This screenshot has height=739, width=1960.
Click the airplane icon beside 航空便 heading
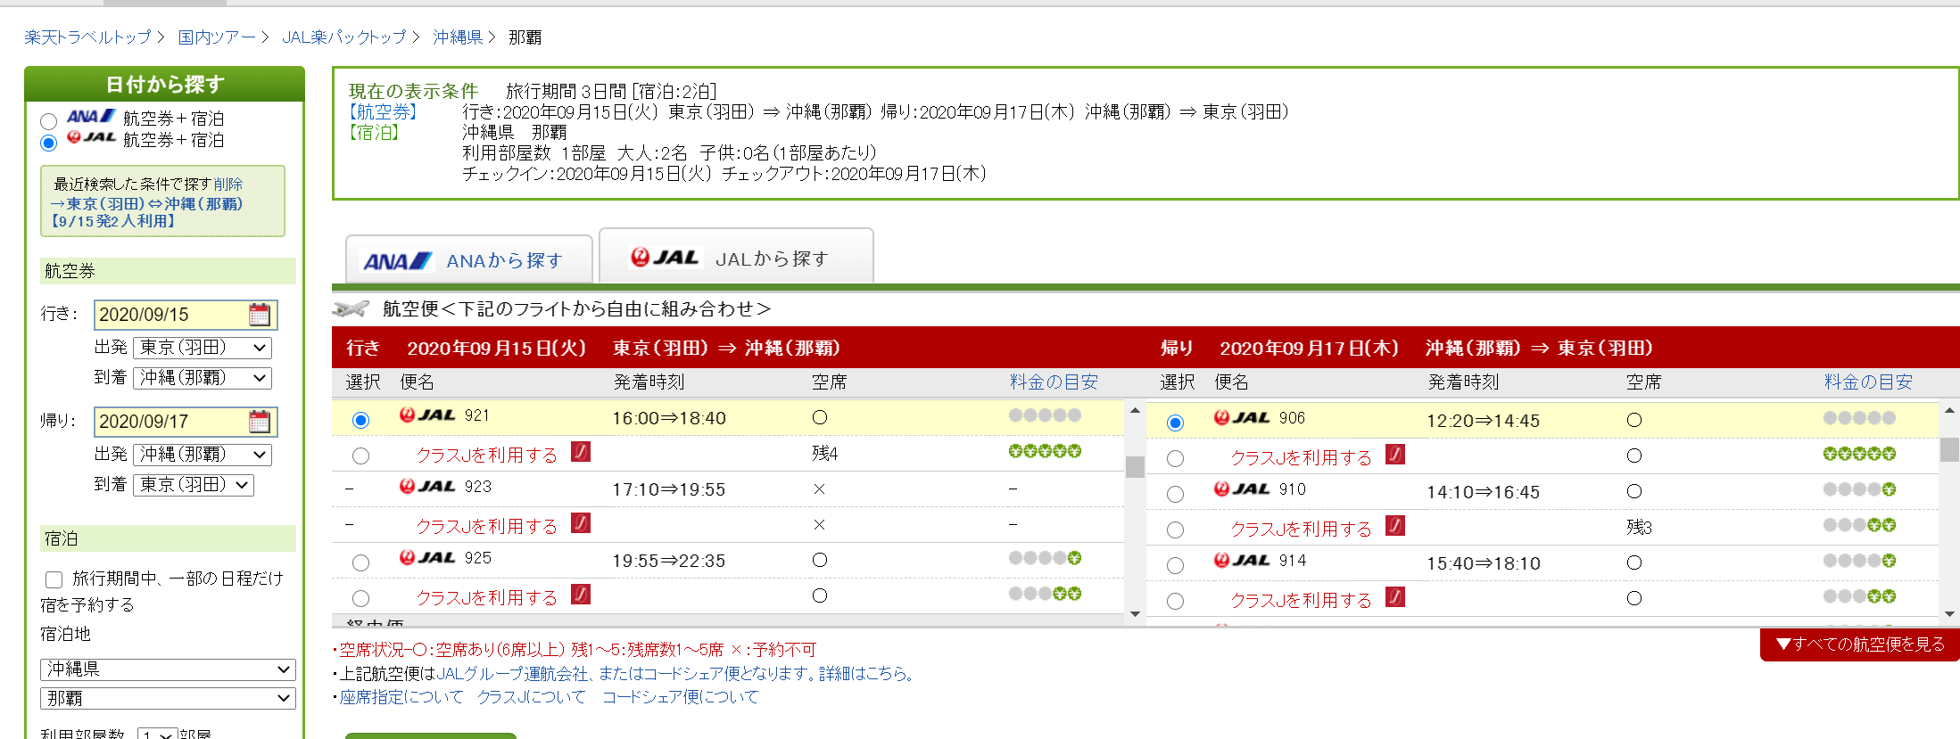[x=351, y=309]
